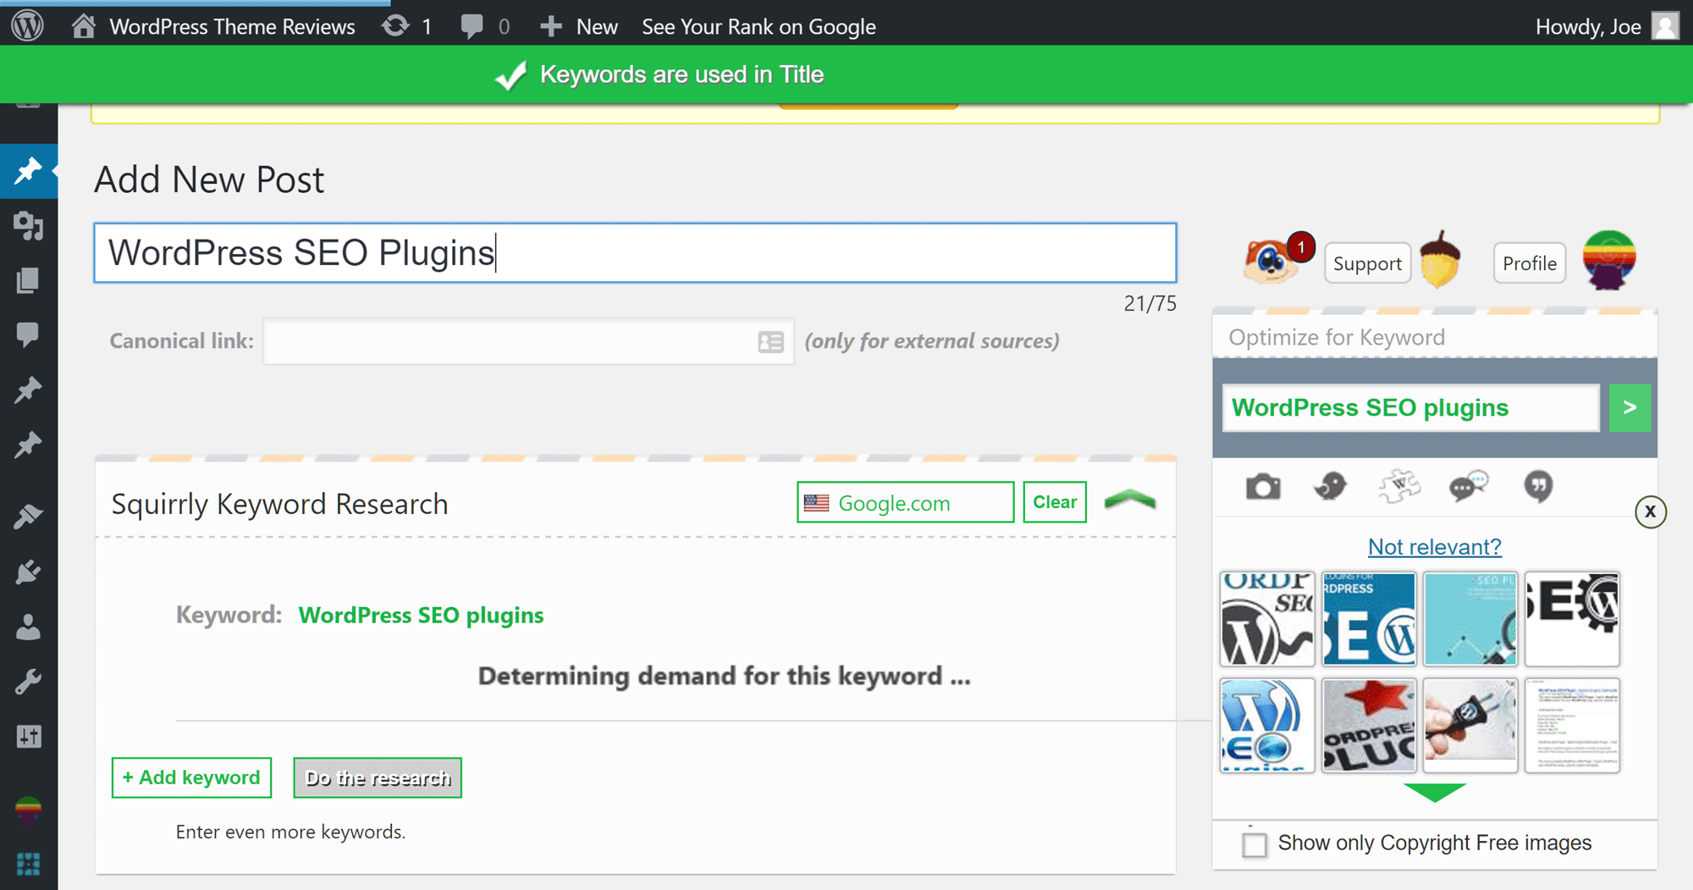Open the Appearance paintbrush sidebar menu
Image resolution: width=1693 pixels, height=890 pixels.
click(28, 517)
